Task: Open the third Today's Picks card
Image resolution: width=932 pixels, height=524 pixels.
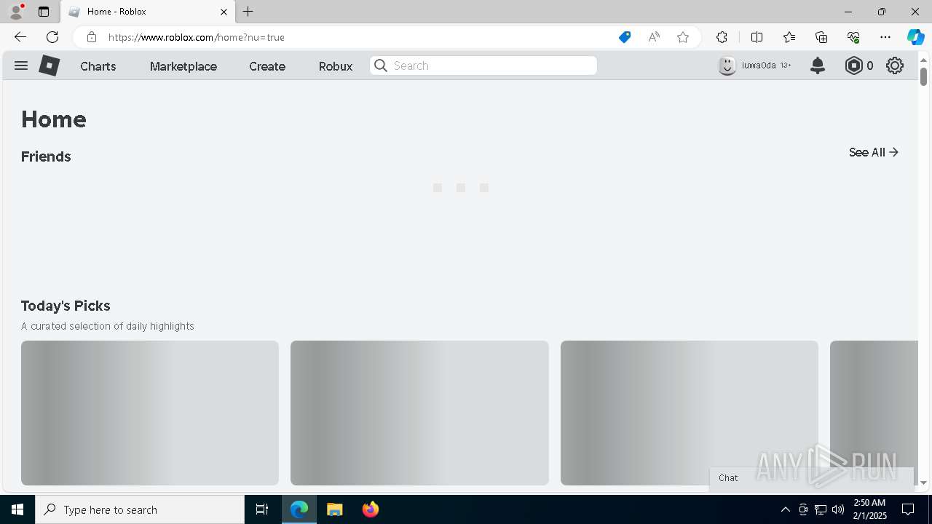Action: point(690,413)
